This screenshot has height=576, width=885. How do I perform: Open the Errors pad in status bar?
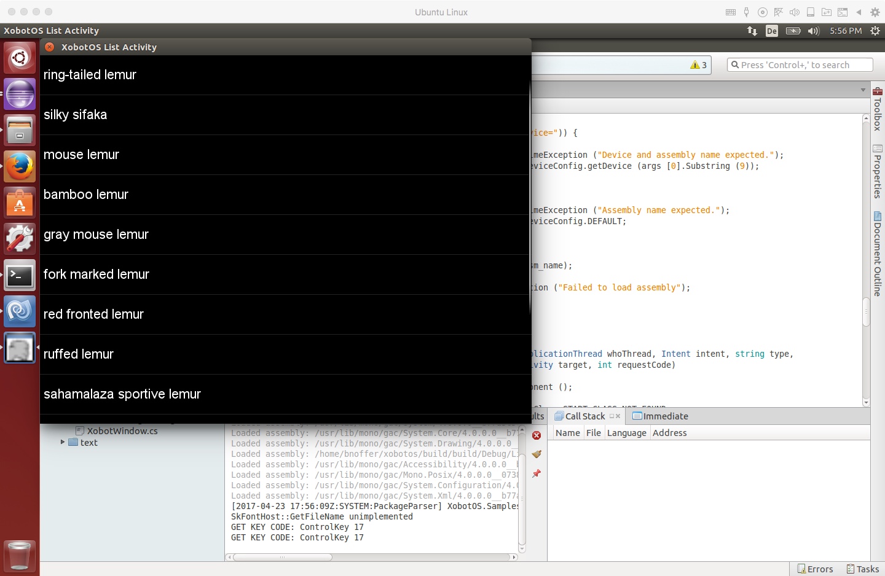[815, 569]
